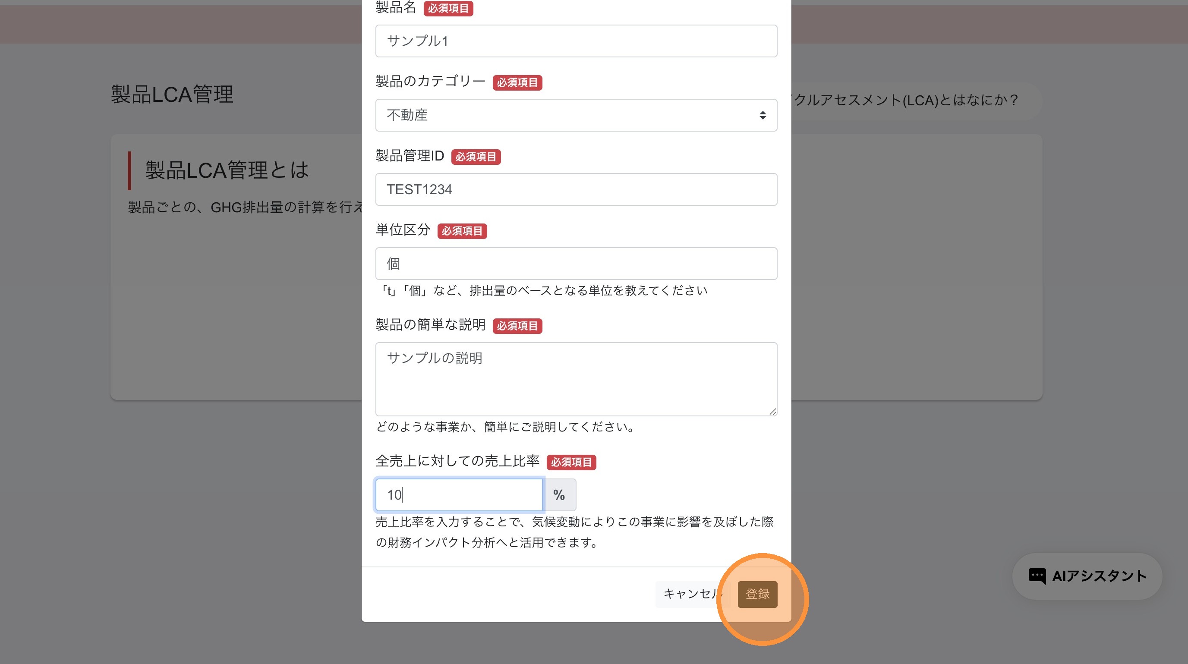
Task: Click the 製品の簡単な説明 textarea
Action: point(576,379)
